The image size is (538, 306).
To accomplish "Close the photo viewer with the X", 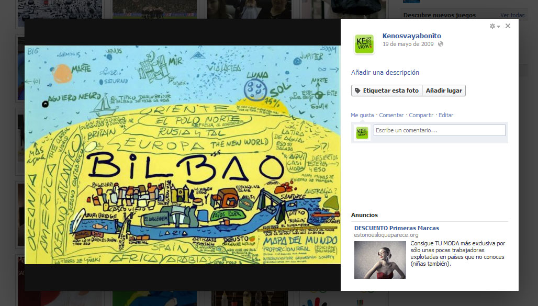I will coord(508,26).
